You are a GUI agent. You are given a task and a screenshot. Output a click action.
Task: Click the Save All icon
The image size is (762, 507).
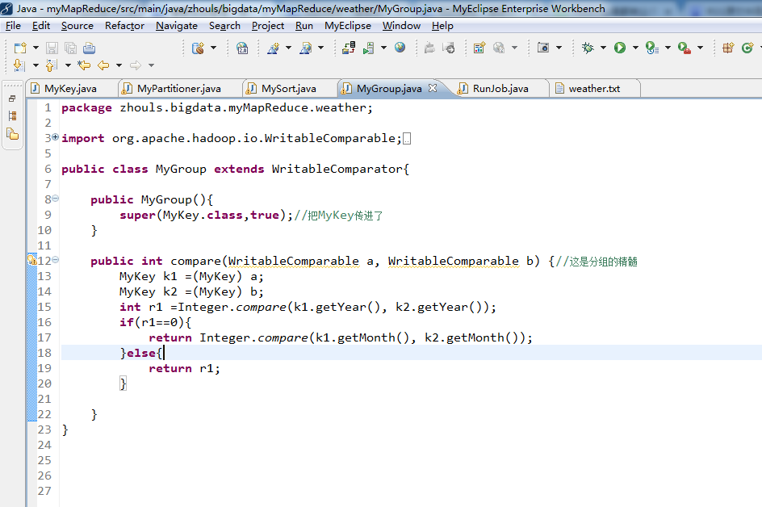click(x=70, y=48)
